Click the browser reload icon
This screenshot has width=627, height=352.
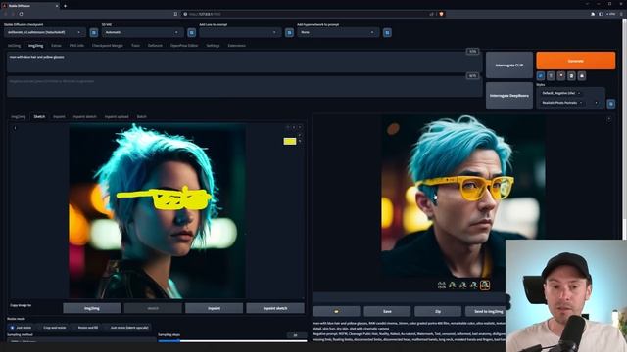21,14
